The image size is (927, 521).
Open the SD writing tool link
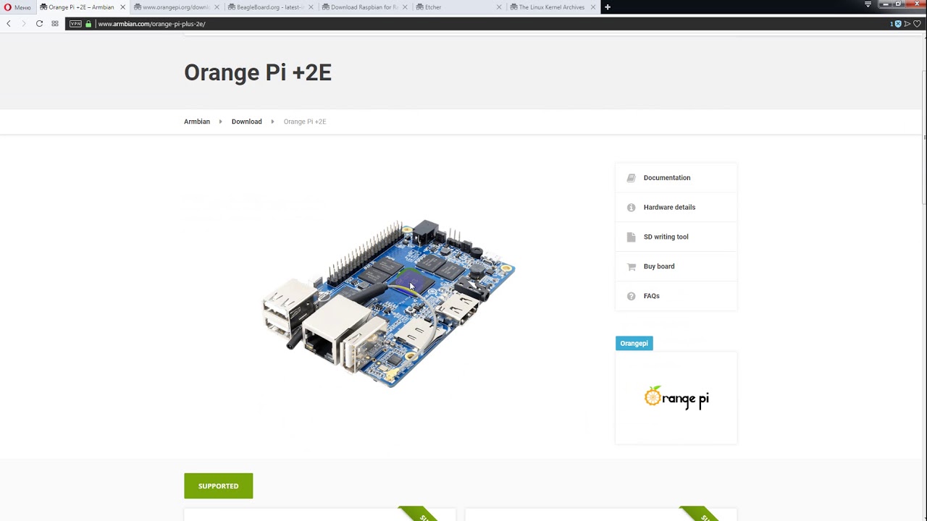pos(666,237)
